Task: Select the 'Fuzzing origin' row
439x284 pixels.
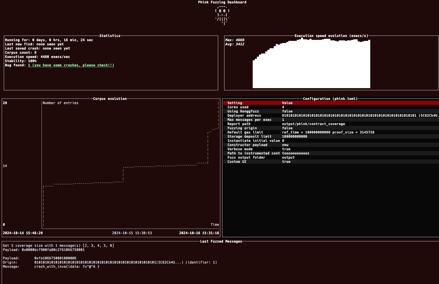Action: 331,128
